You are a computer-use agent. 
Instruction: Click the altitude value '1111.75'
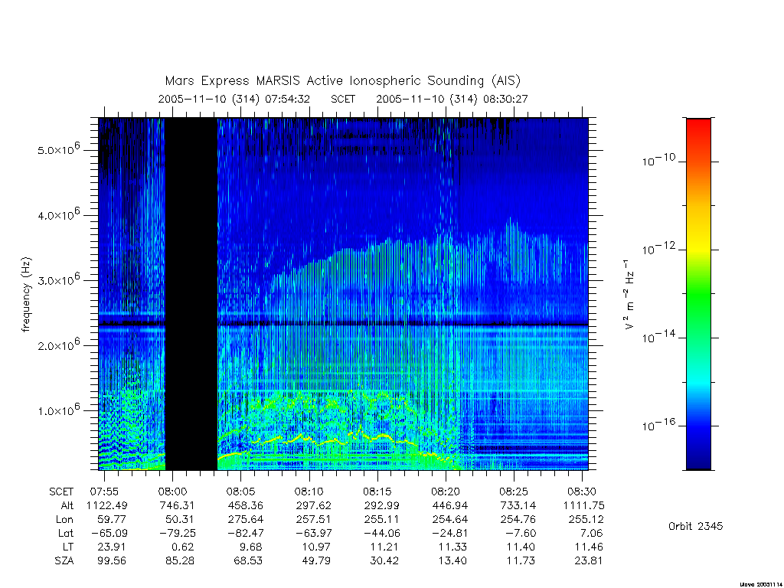(584, 505)
